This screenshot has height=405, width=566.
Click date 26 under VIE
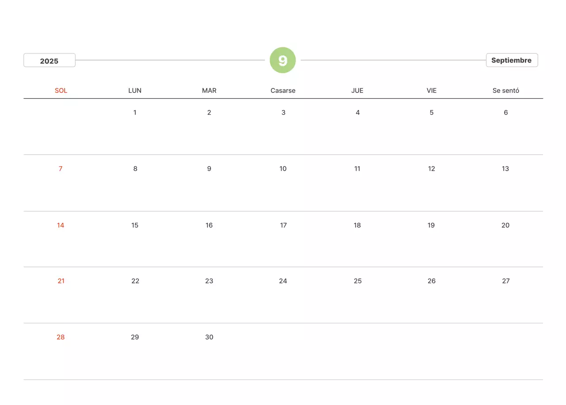432,281
